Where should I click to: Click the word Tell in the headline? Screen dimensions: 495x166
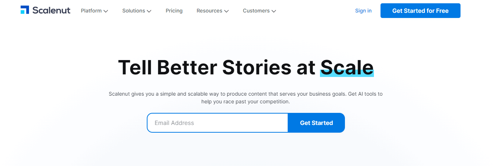[x=135, y=67]
